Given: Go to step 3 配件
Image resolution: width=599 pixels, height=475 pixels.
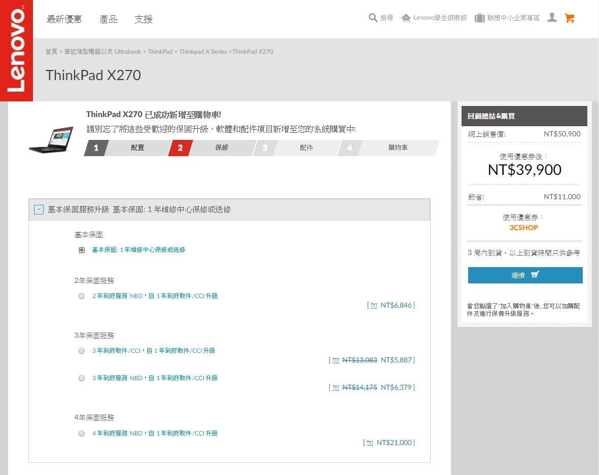Looking at the screenshot, I should [295, 148].
